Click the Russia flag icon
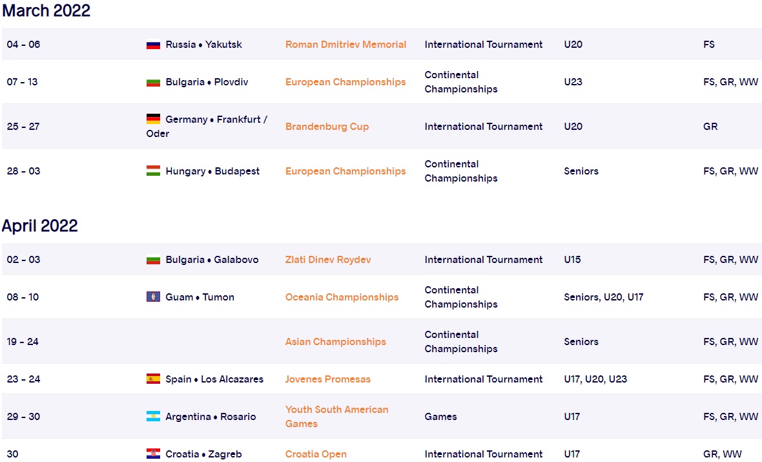The image size is (762, 462). [x=153, y=45]
